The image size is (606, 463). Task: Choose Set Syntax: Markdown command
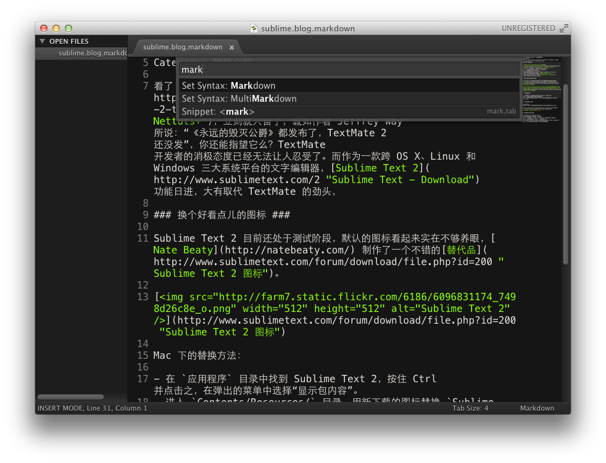(x=349, y=85)
